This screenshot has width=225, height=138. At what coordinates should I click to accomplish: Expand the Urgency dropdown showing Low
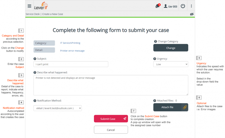tap(171, 64)
